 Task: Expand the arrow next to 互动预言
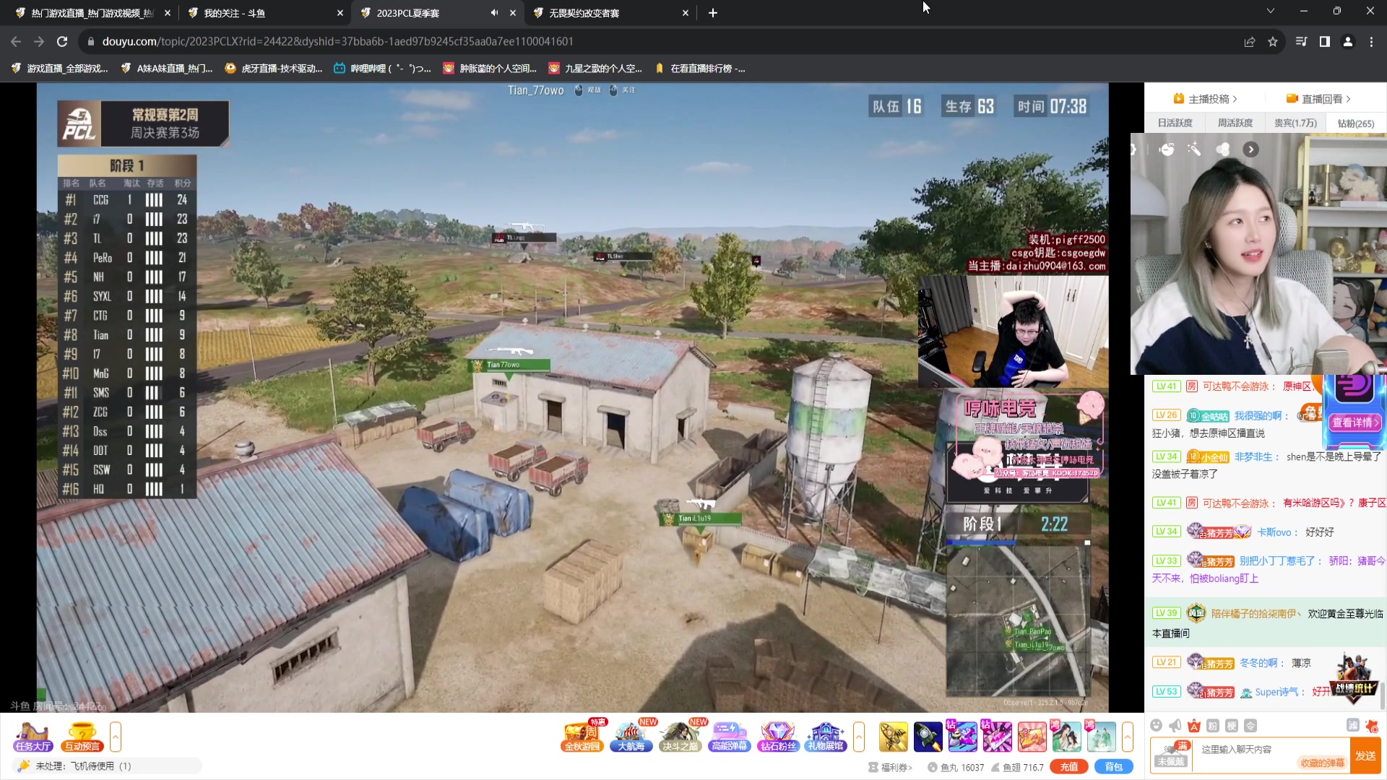[115, 737]
